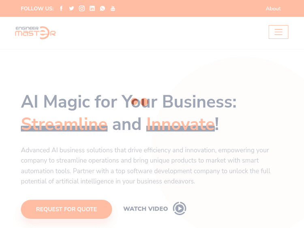Image resolution: width=304 pixels, height=228 pixels.
Task: Click the Watch Video text link
Action: (146, 209)
